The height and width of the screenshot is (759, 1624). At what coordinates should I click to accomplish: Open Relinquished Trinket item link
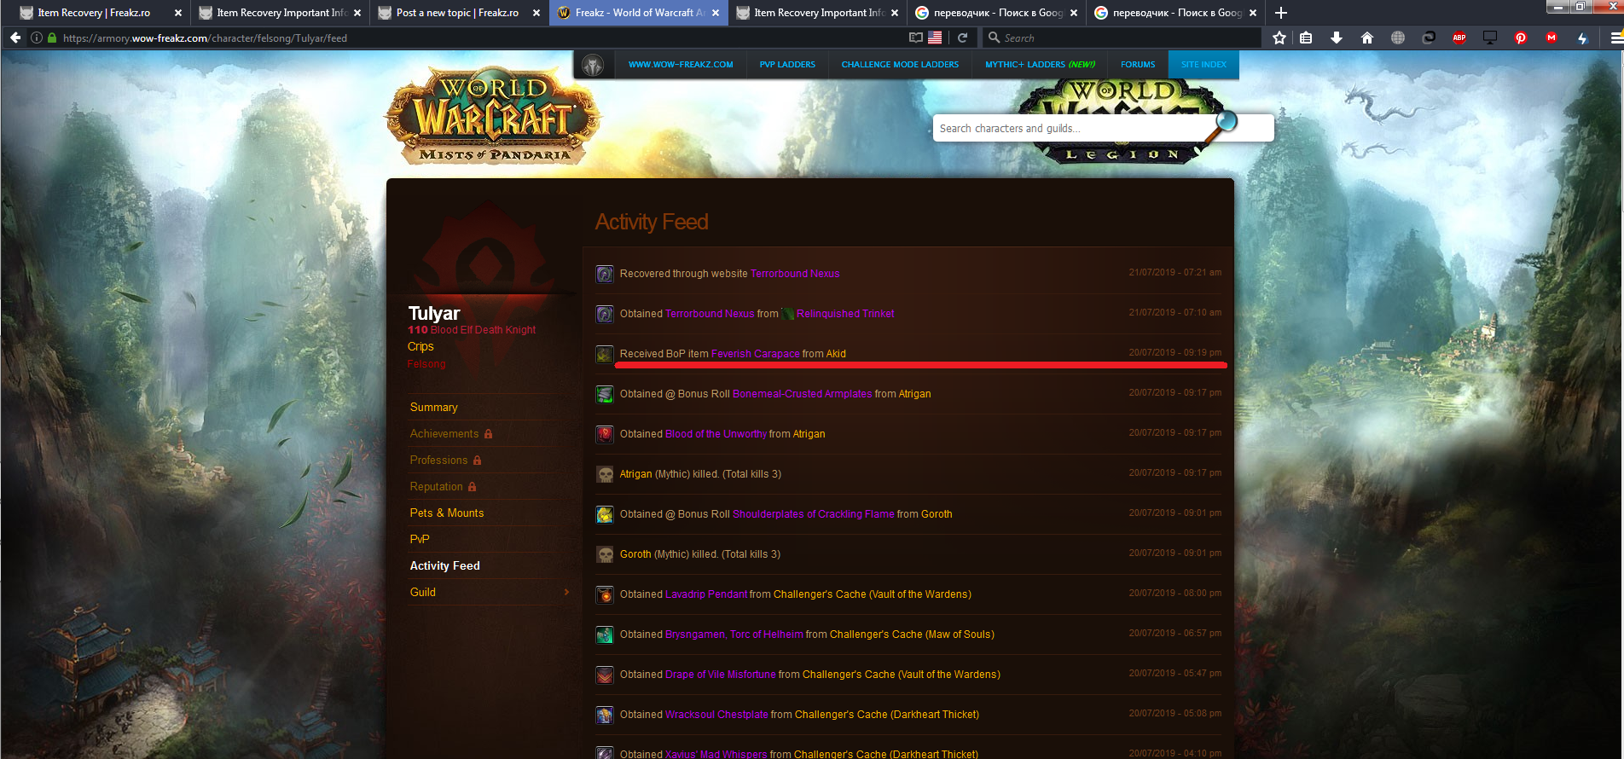[x=845, y=314]
